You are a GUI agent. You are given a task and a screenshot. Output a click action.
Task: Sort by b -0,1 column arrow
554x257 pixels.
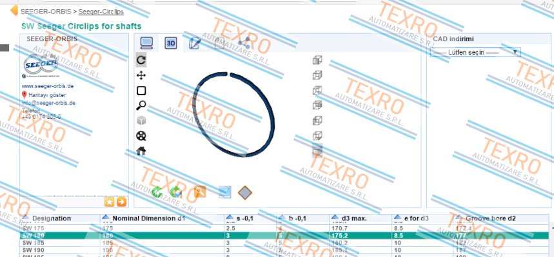click(x=282, y=218)
